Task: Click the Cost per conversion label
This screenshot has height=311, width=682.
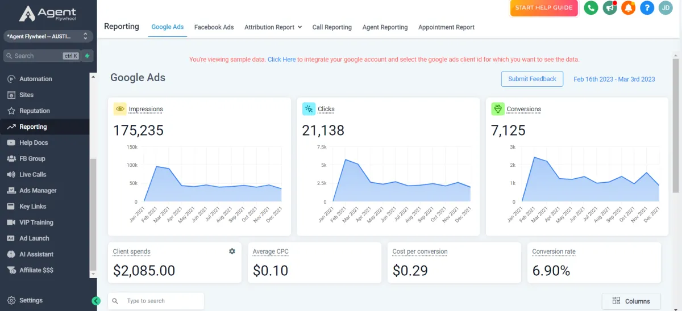Action: click(420, 251)
